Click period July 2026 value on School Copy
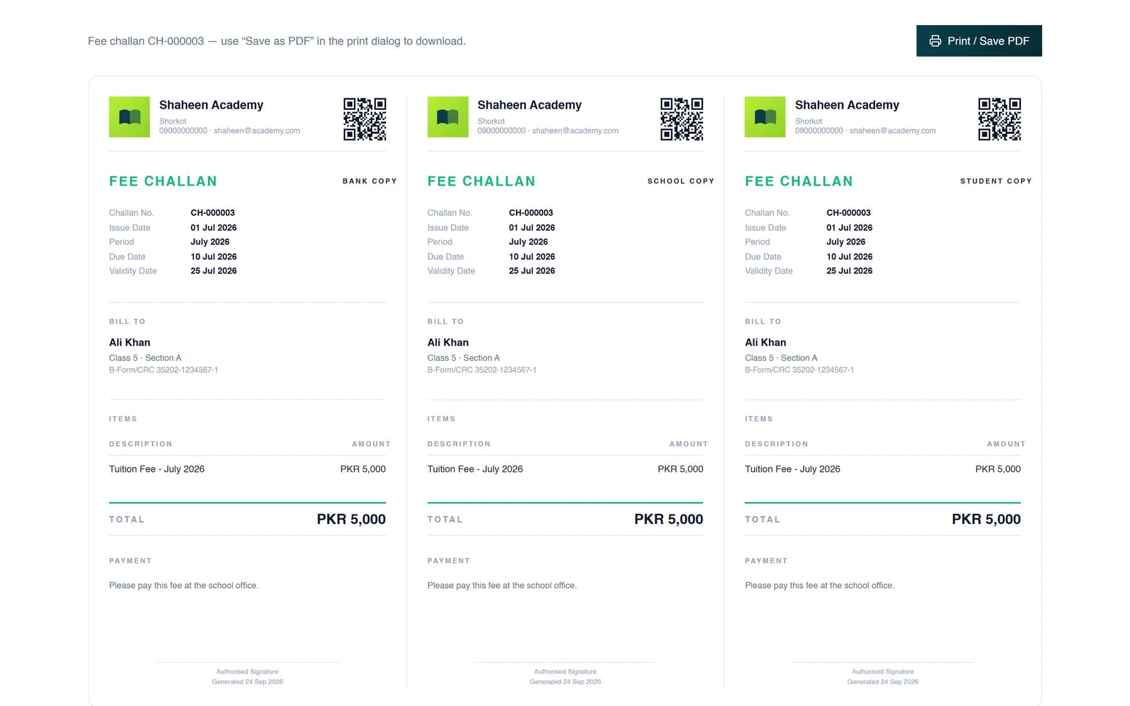The height and width of the screenshot is (706, 1130). coord(529,242)
